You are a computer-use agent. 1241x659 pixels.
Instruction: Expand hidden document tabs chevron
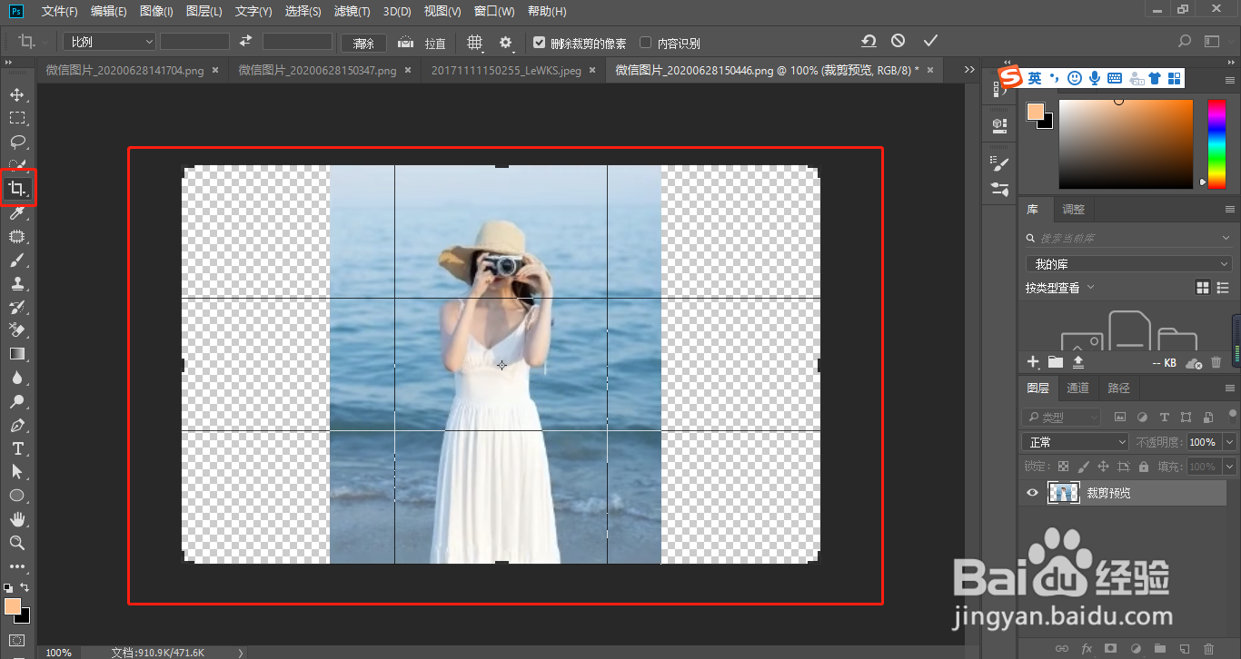969,70
